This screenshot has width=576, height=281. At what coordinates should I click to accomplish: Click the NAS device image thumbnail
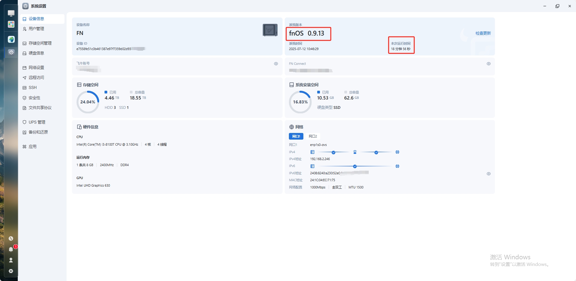(270, 30)
